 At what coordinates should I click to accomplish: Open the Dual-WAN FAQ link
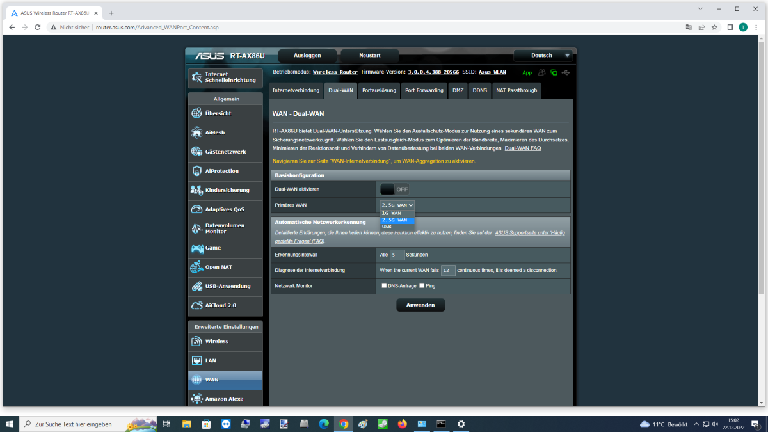point(523,148)
